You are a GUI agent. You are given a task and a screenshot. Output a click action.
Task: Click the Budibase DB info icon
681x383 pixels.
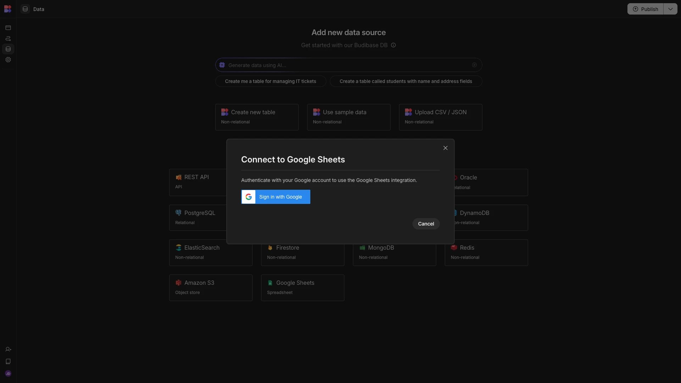(393, 45)
